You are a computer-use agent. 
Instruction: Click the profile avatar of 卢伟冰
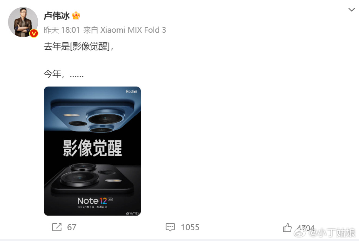click(23, 22)
